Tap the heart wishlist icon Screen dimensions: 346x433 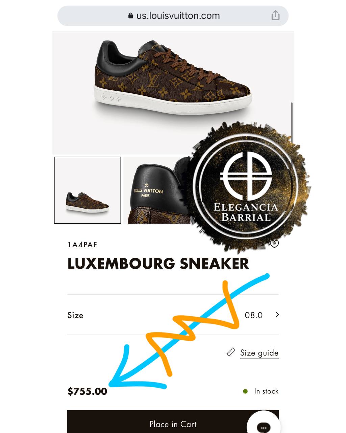coord(274,244)
